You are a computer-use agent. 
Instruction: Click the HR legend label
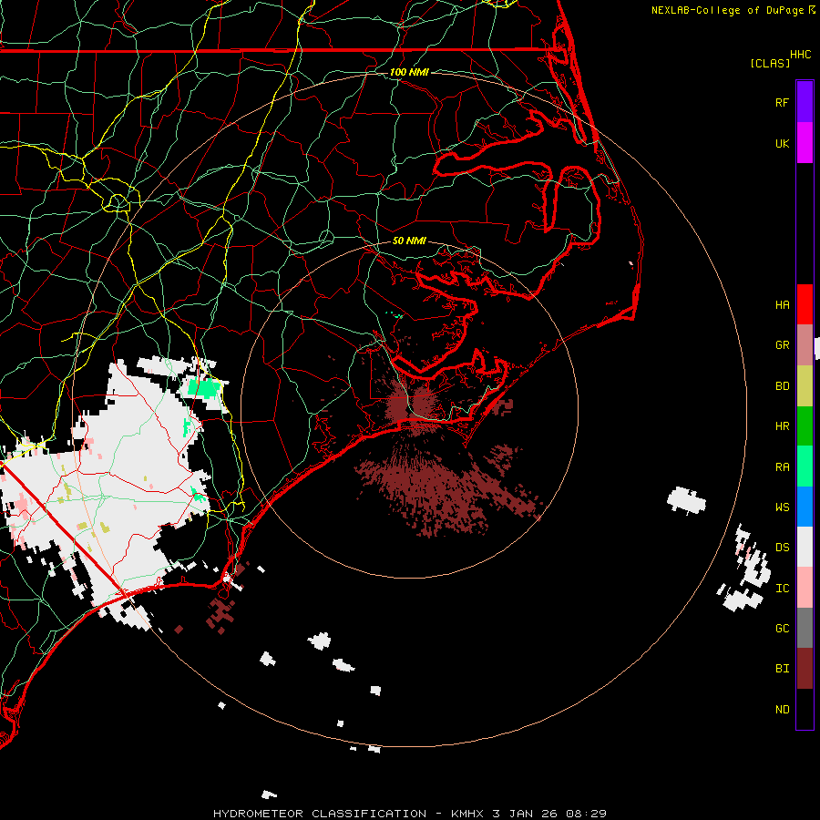pos(782,426)
